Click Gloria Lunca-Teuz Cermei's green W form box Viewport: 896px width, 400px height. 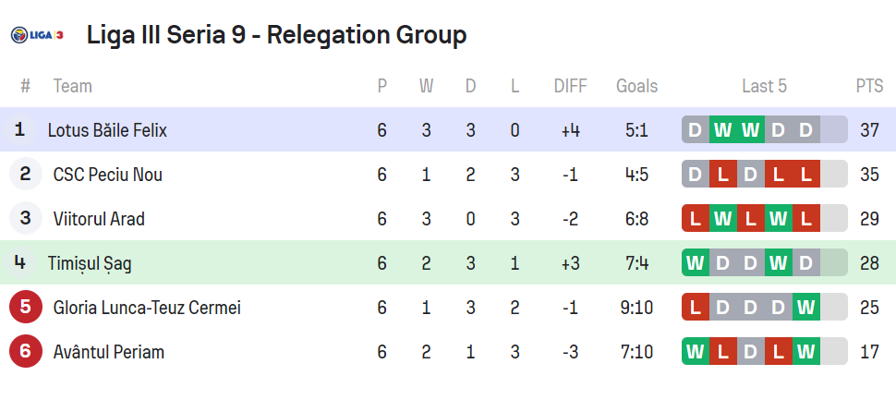[x=805, y=308]
